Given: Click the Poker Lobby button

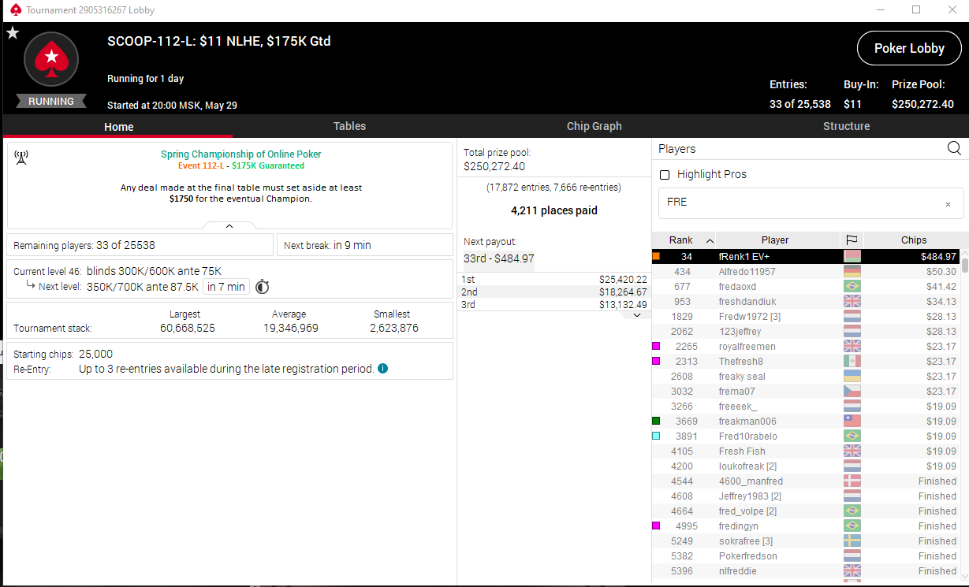Looking at the screenshot, I should 909,48.
